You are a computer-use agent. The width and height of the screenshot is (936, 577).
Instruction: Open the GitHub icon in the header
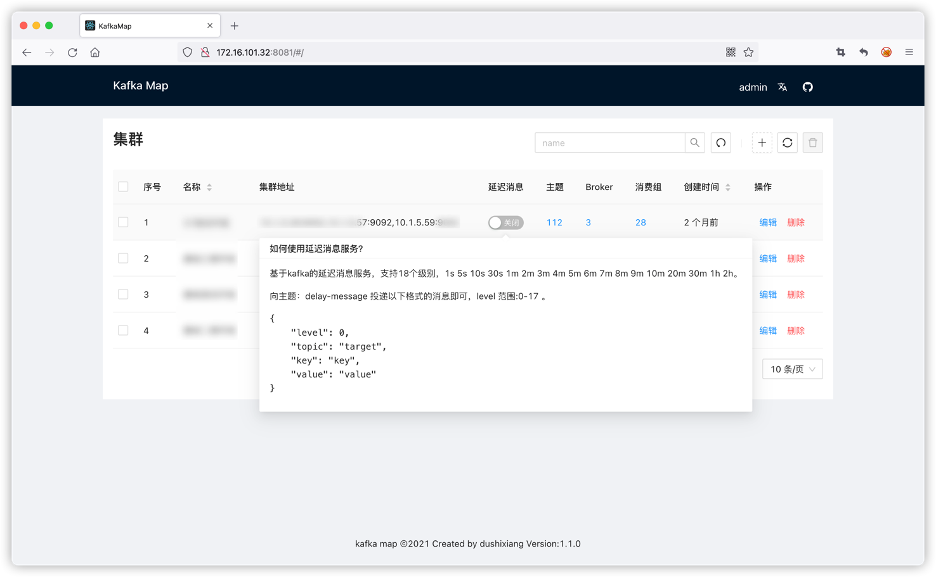pyautogui.click(x=807, y=87)
